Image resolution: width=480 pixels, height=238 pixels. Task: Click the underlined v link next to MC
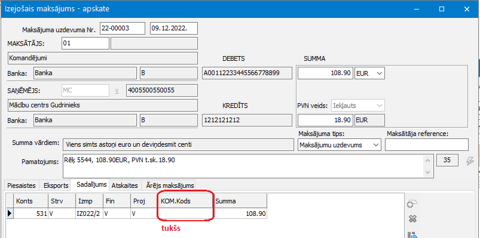(117, 91)
